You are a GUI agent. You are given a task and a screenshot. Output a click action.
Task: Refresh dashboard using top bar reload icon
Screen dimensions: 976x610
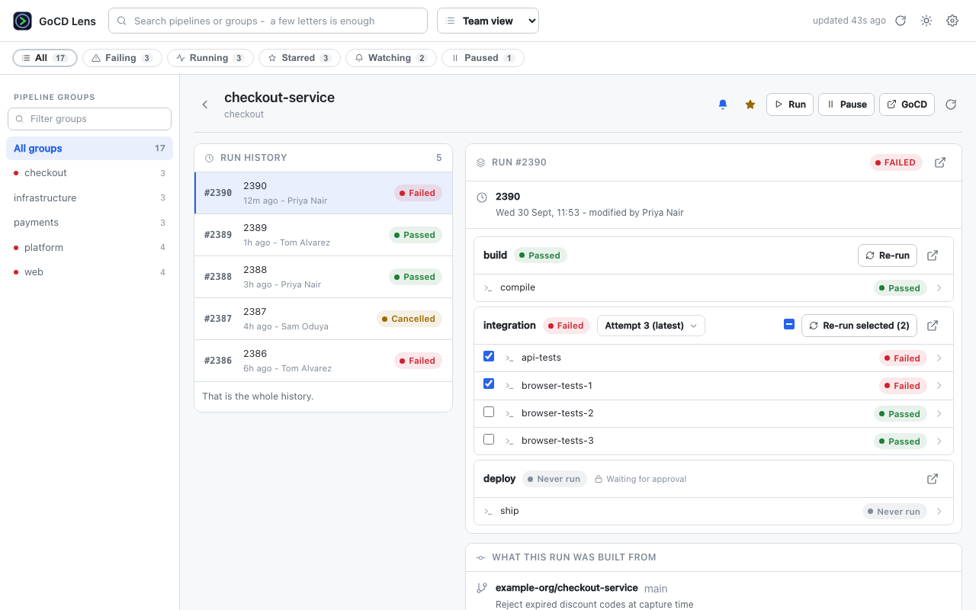click(x=901, y=21)
